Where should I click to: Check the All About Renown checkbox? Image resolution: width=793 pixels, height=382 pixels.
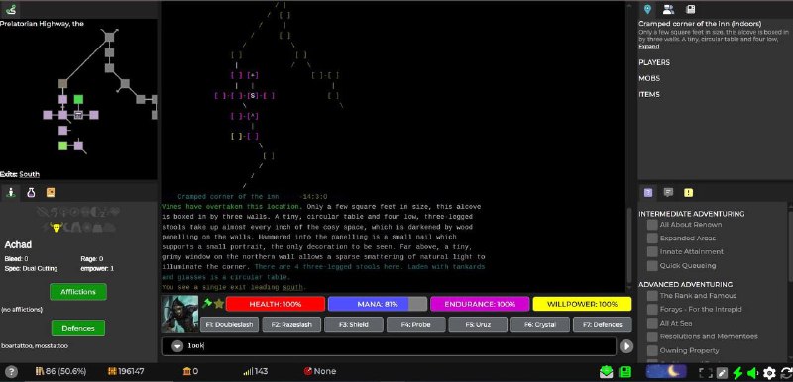pyautogui.click(x=652, y=225)
